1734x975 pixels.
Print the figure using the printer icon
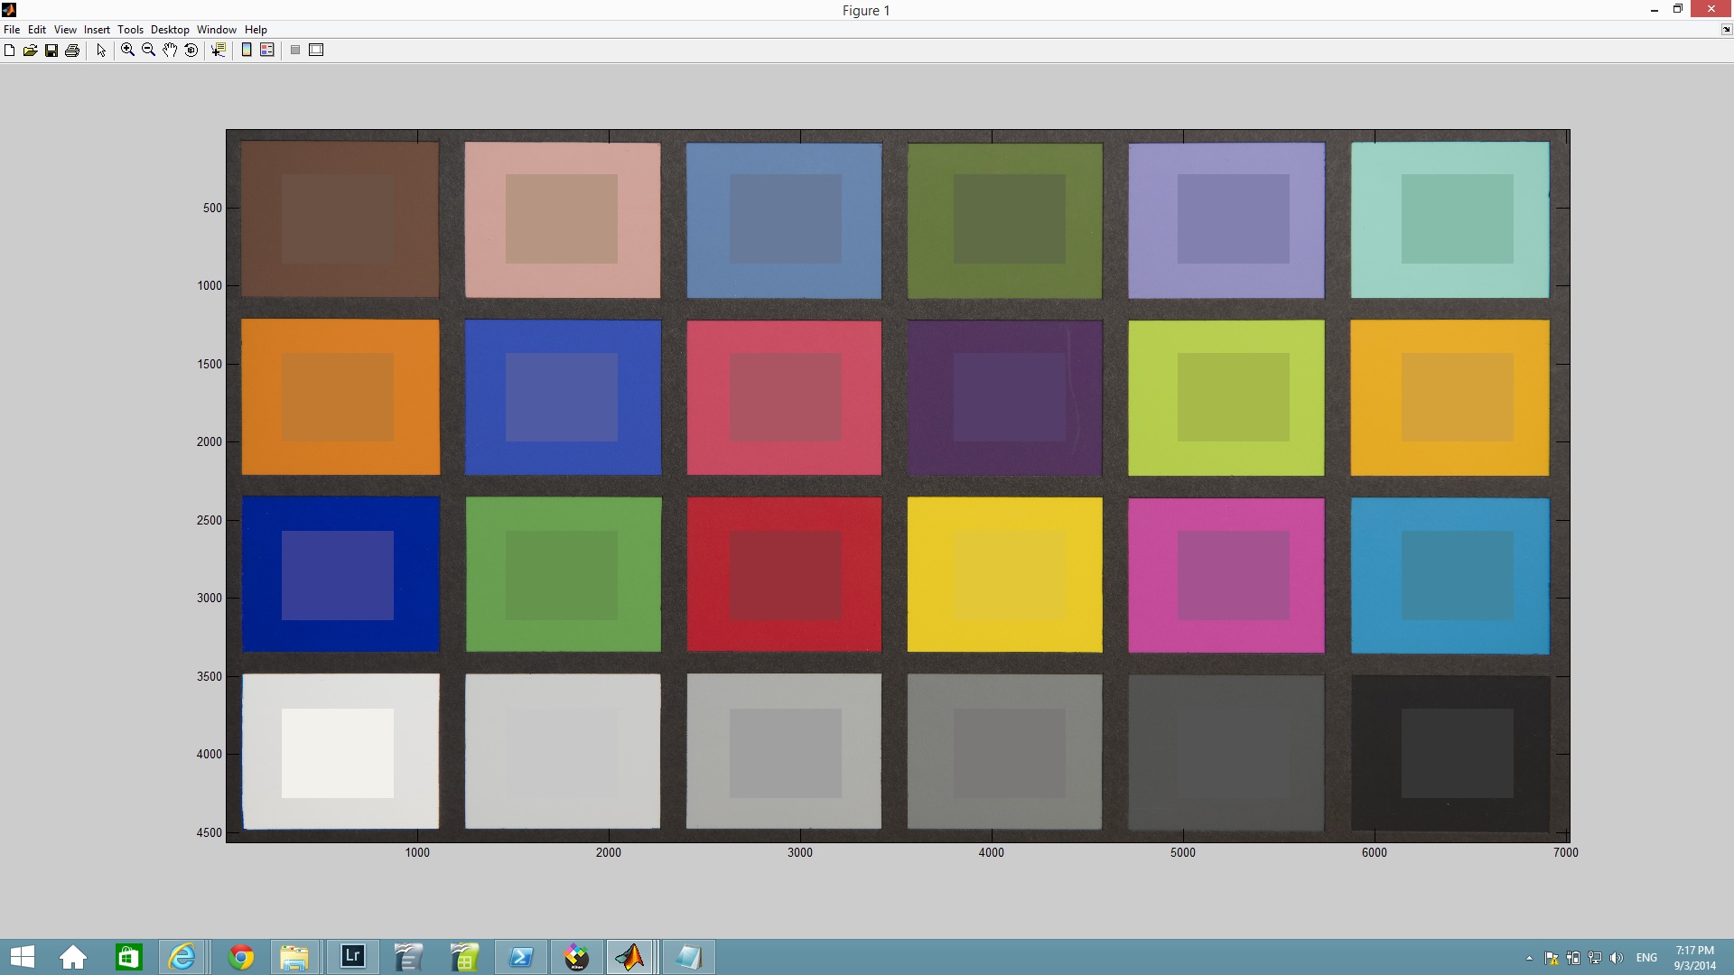tap(72, 51)
